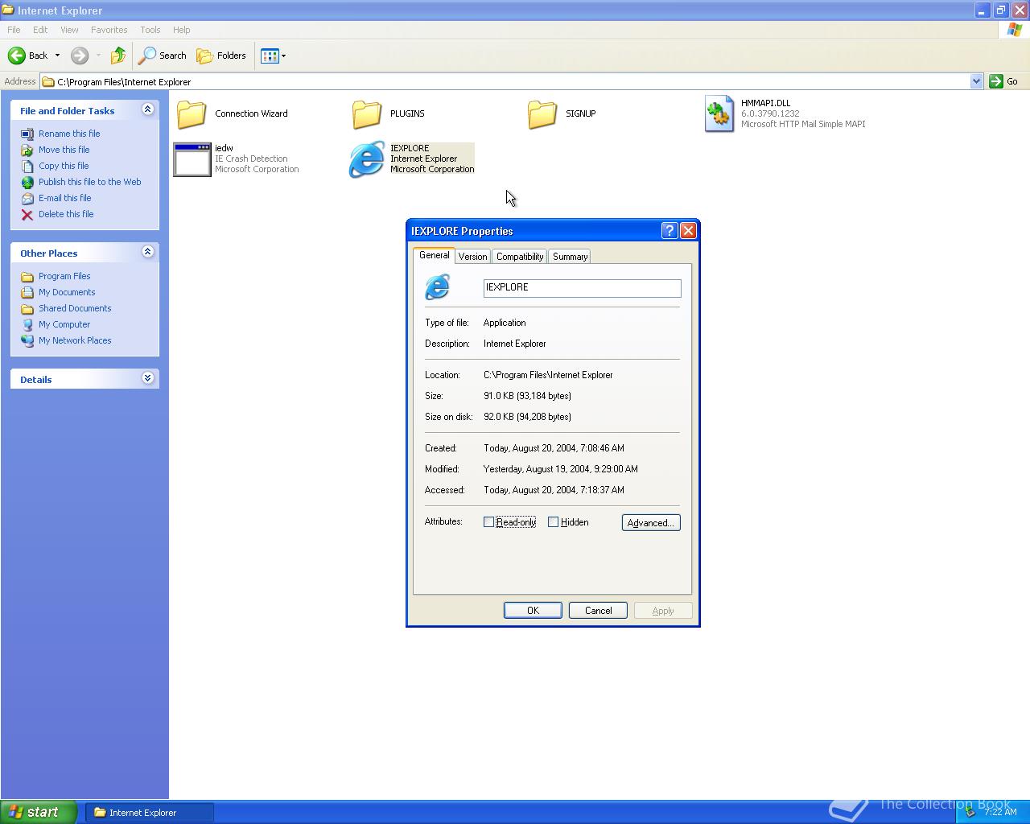The image size is (1030, 824).
Task: Click the Start button
Action: [x=39, y=812]
